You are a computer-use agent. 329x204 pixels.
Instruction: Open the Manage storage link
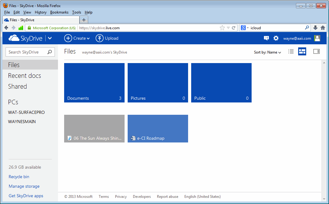coord(24,186)
